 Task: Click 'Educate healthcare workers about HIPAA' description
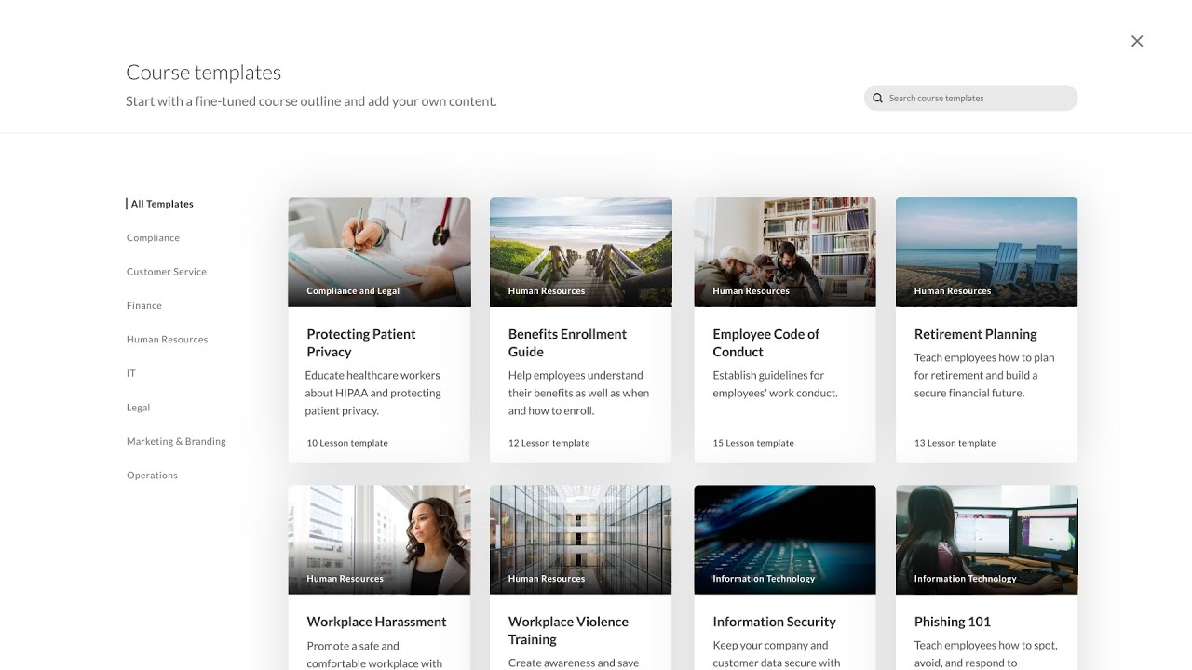(373, 393)
